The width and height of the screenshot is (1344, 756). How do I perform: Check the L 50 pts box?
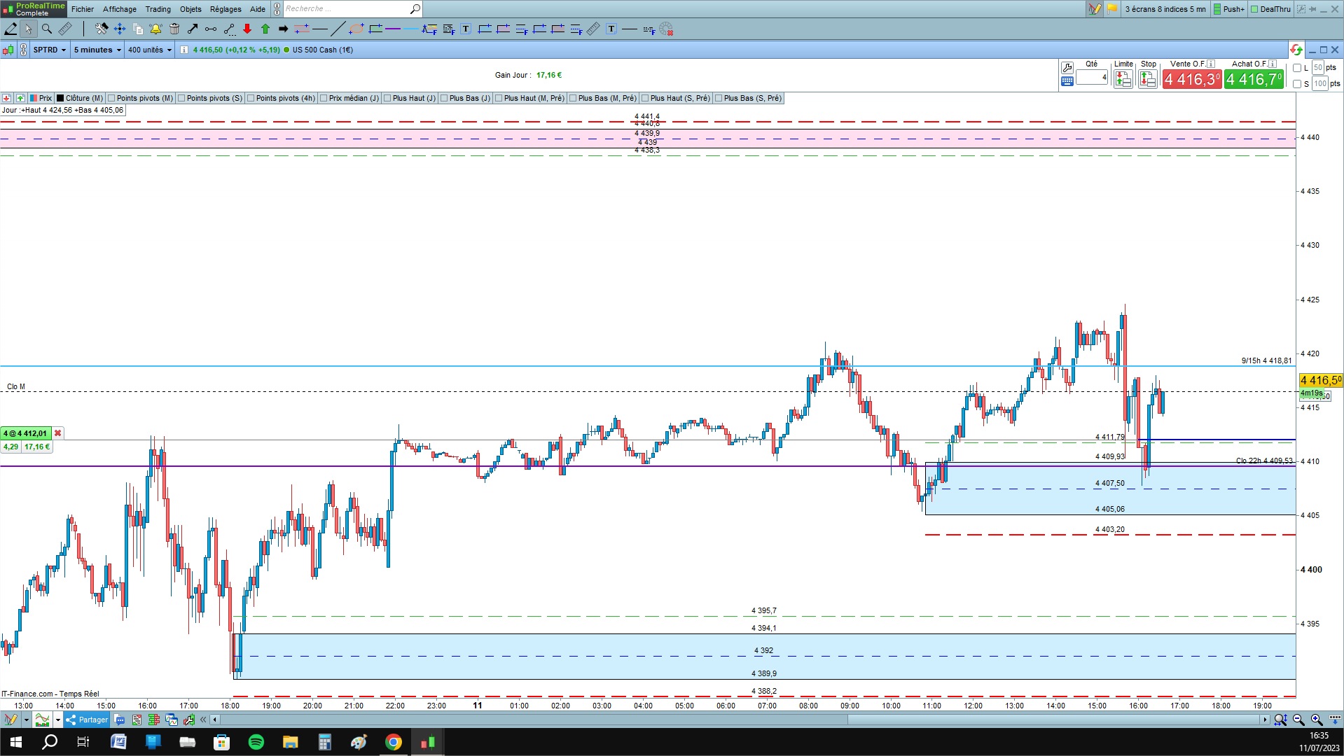click(x=1297, y=68)
